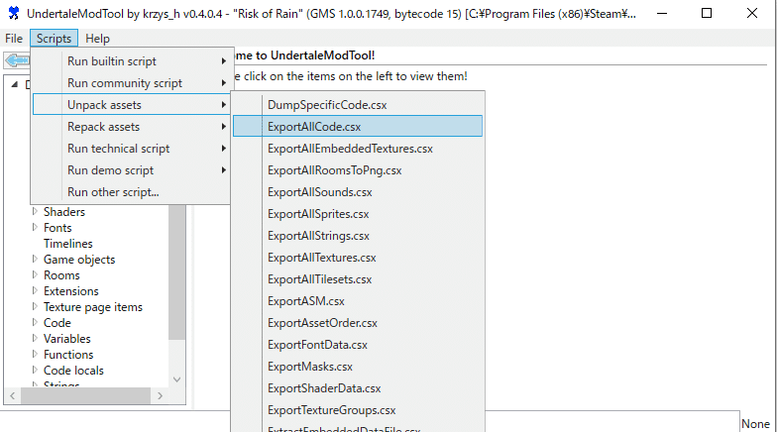Select Functions in the asset tree

pyautogui.click(x=68, y=355)
